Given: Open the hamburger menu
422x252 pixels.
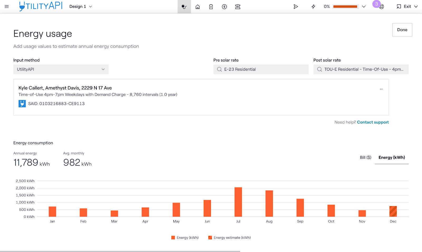Looking at the screenshot, I should [7, 7].
